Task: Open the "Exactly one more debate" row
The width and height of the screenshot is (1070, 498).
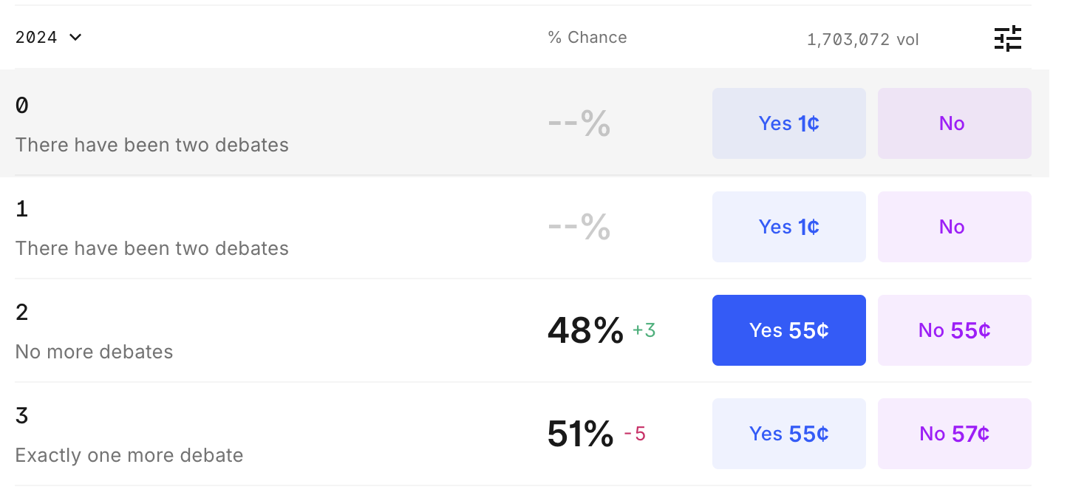Action: coord(129,454)
